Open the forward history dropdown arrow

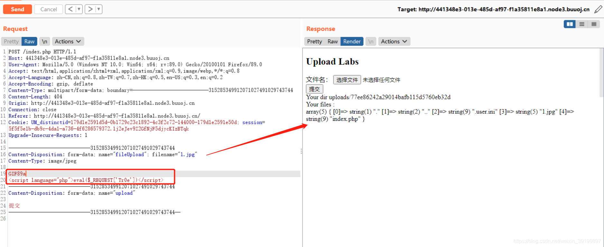[x=99, y=9]
